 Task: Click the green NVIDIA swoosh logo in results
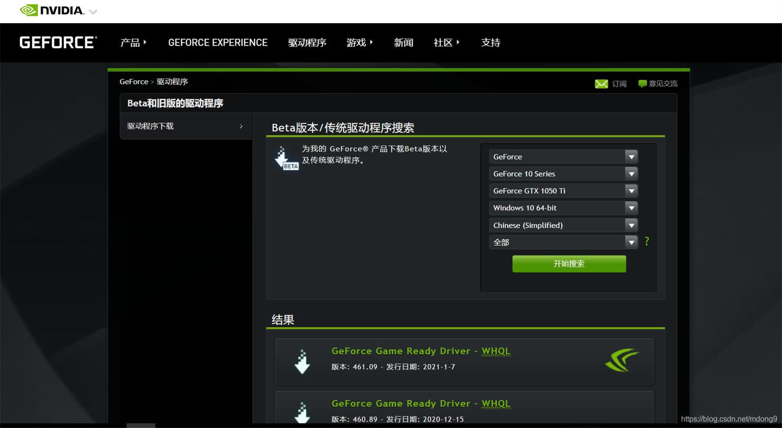click(x=622, y=360)
